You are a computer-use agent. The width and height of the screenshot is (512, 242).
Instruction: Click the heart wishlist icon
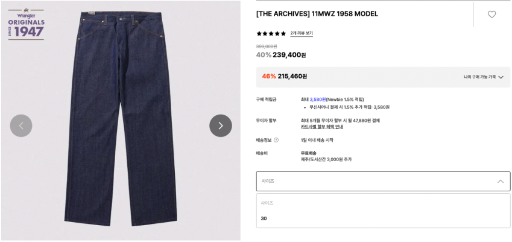(491, 14)
